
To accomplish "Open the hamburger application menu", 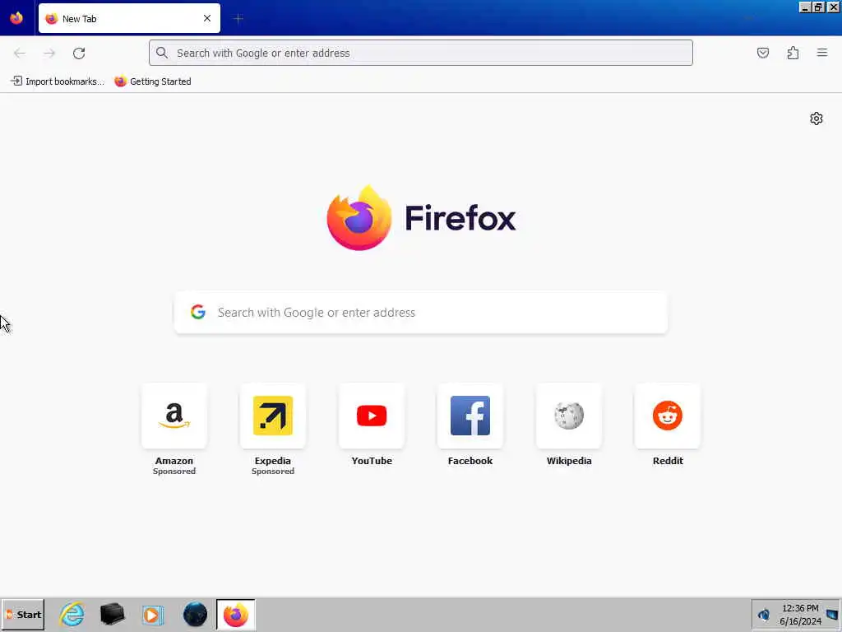I will tap(822, 53).
